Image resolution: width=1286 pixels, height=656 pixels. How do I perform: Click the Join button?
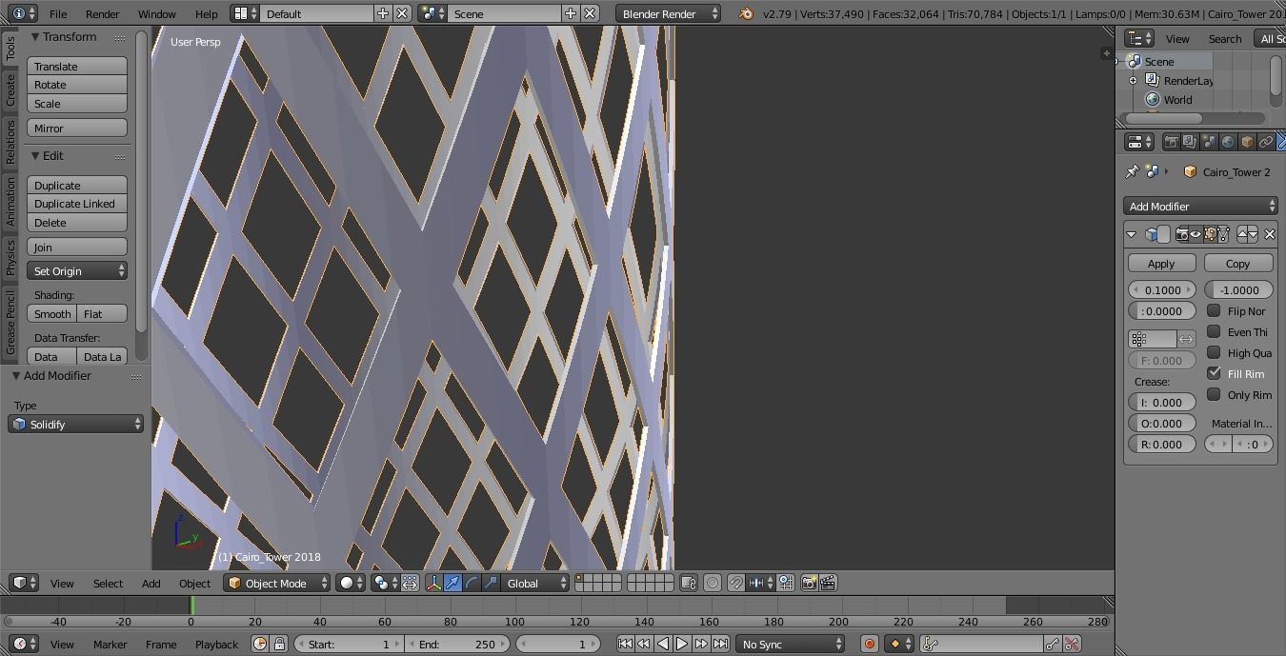[77, 248]
